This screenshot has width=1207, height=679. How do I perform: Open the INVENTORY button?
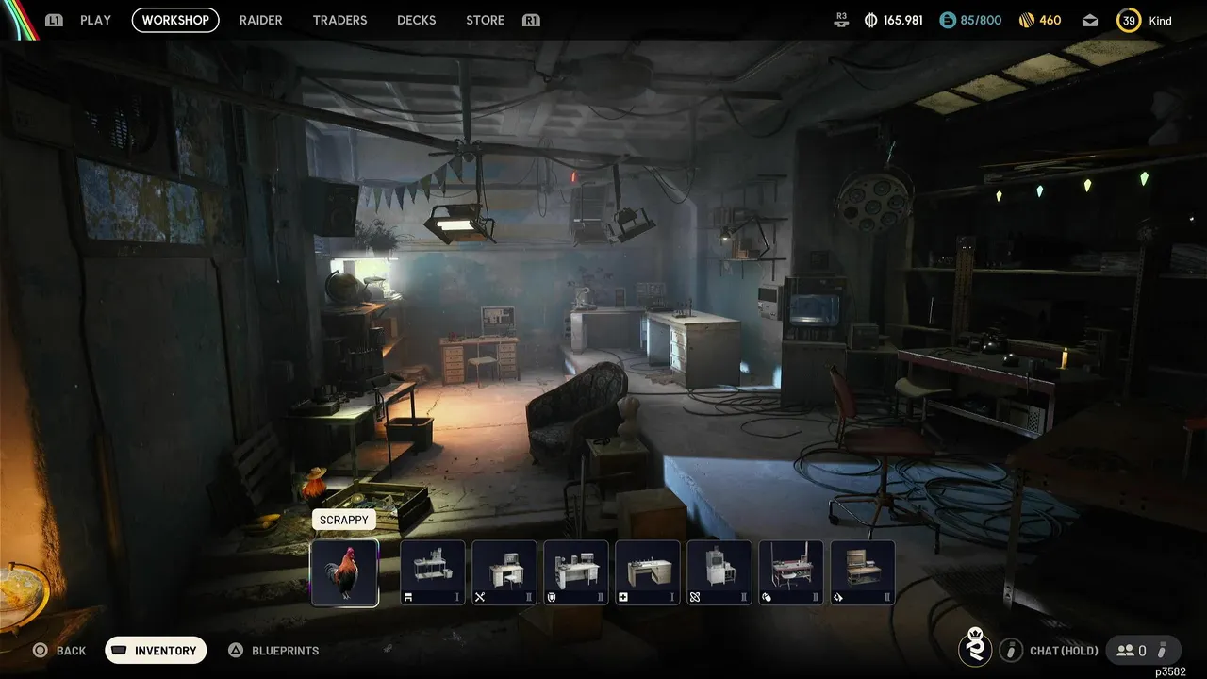tap(156, 651)
